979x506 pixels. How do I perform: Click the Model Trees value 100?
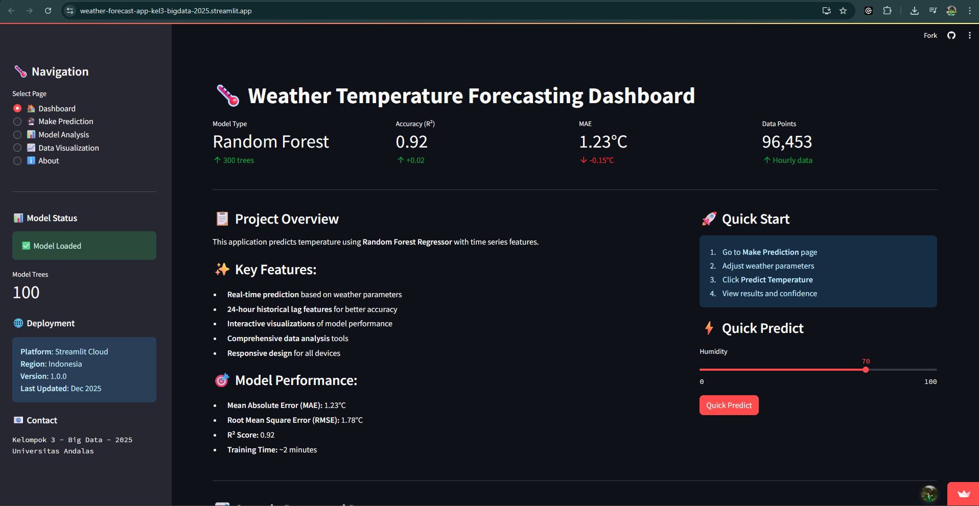(26, 293)
